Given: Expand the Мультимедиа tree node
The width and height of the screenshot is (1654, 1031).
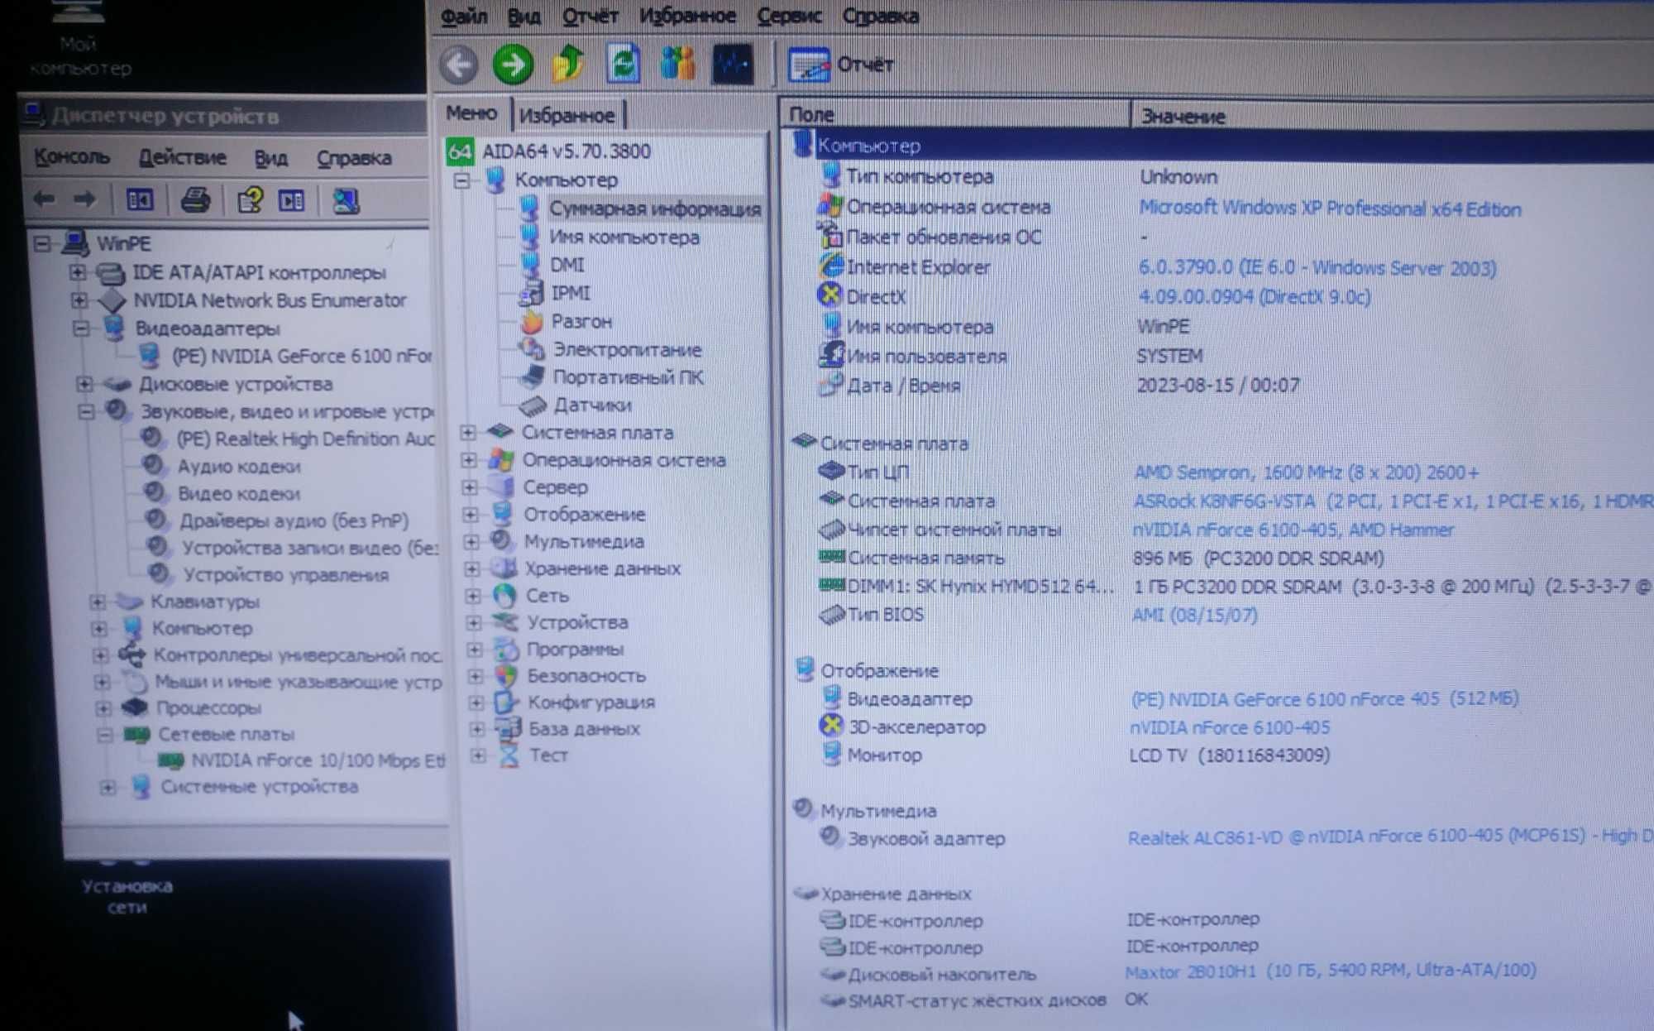Looking at the screenshot, I should (x=471, y=541).
